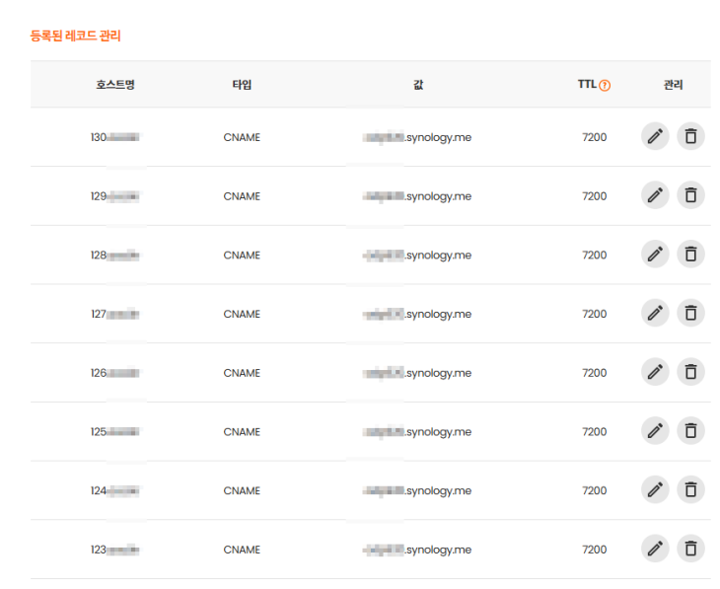Click TTL 7200 in the 125 row
Viewport: 720px width, 589px height.
594,432
